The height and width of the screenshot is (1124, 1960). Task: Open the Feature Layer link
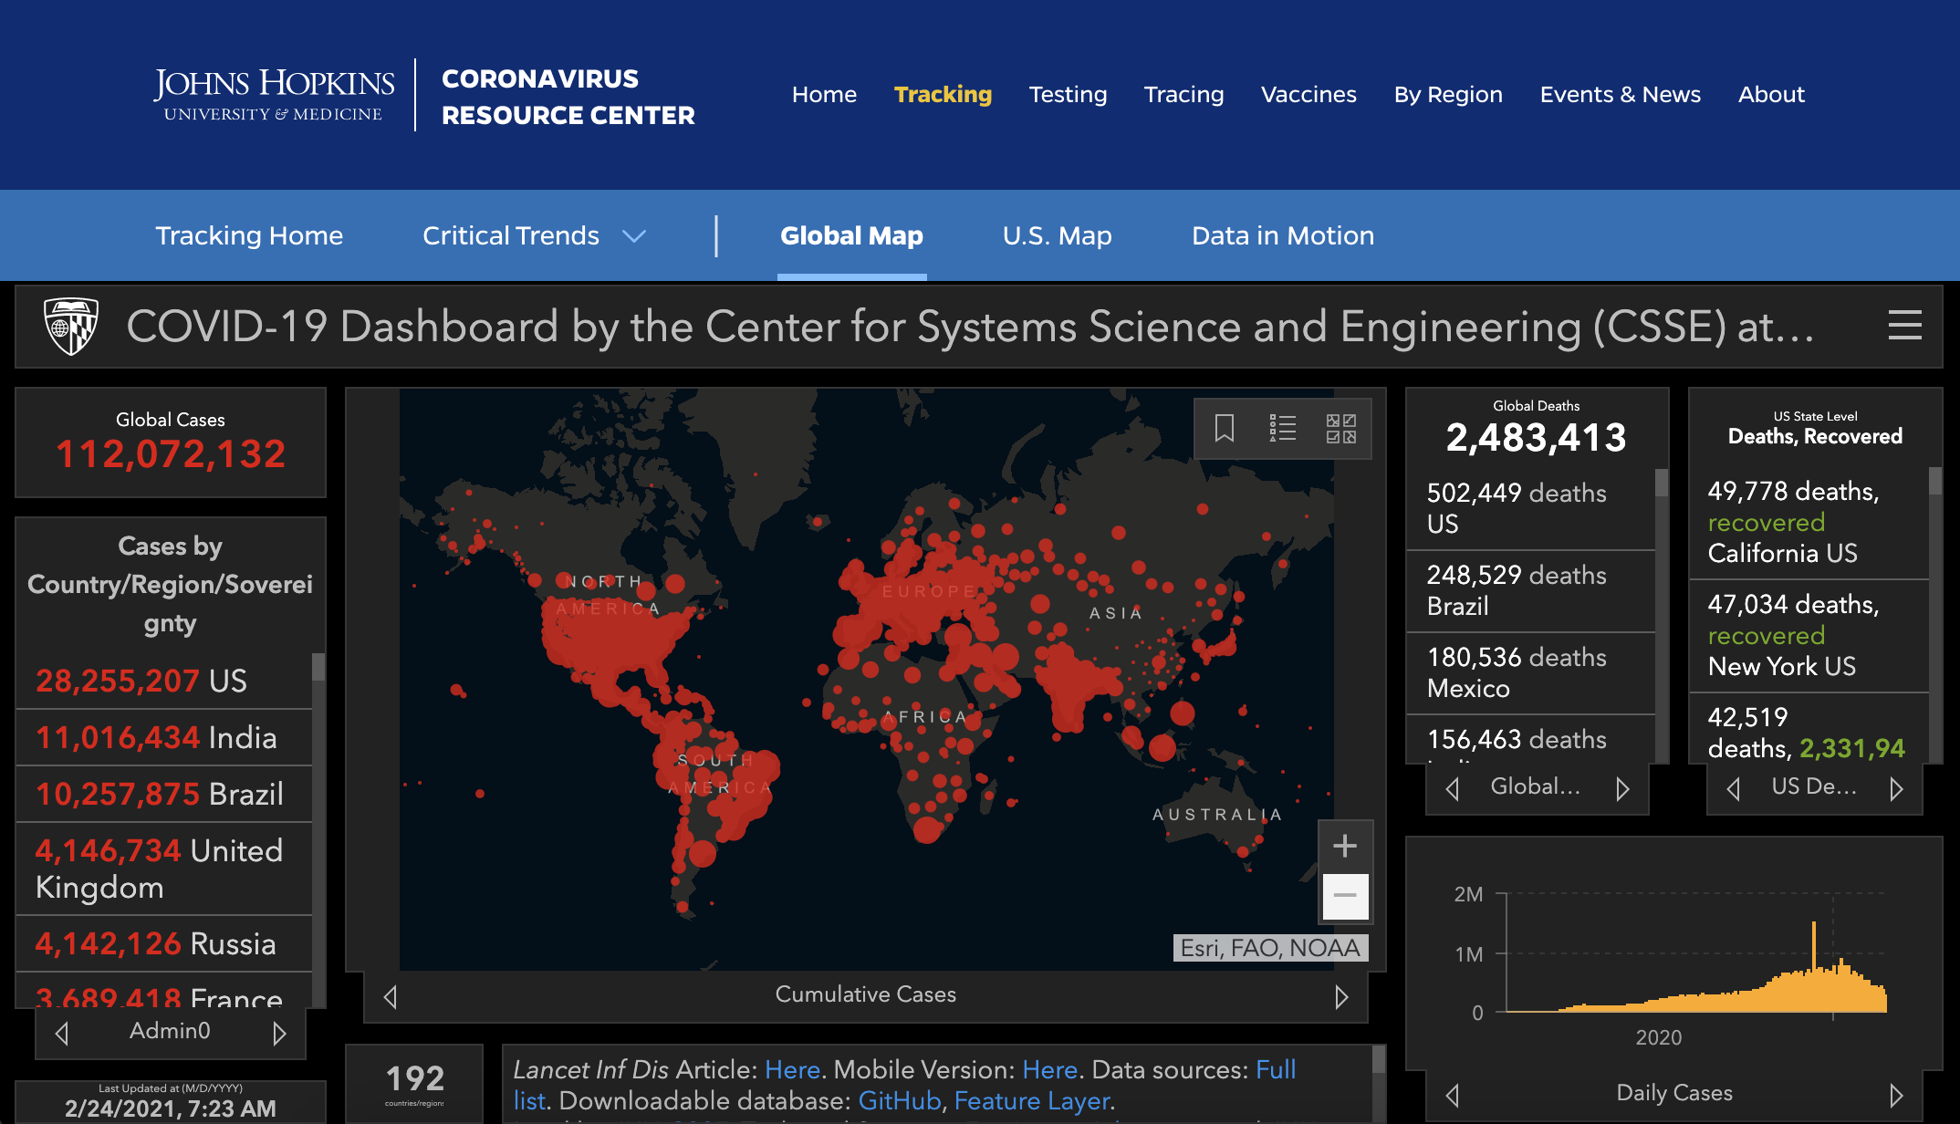point(1032,1101)
